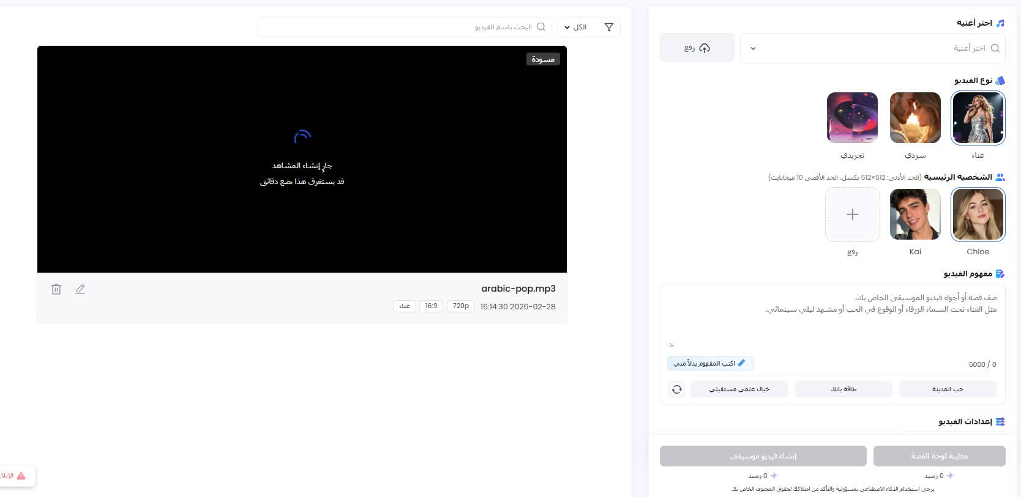Image resolution: width=1021 pixels, height=497 pixels.
Task: Click the upload cloud icon on رفع button
Action: tap(705, 48)
